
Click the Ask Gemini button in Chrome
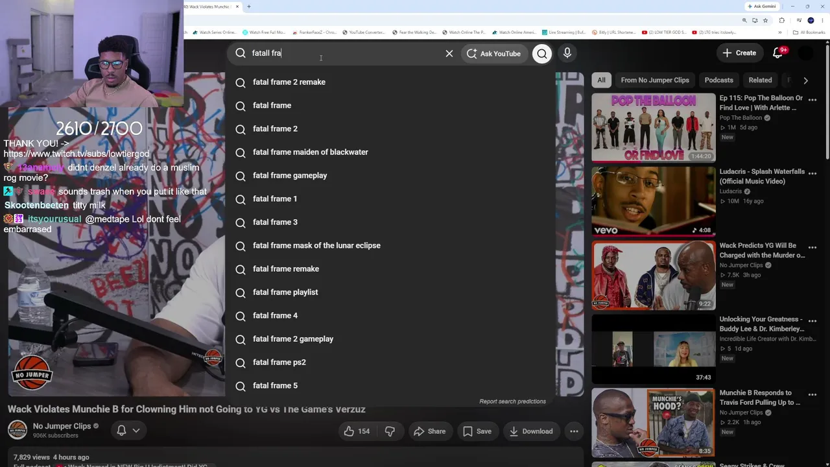coord(762,6)
